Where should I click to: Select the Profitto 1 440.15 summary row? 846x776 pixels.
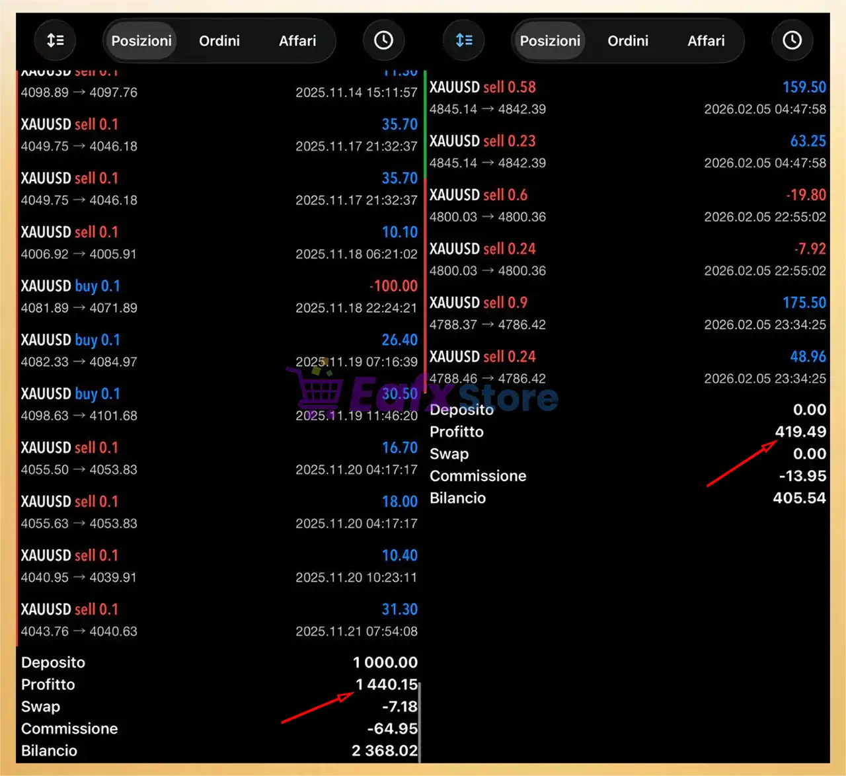point(218,685)
